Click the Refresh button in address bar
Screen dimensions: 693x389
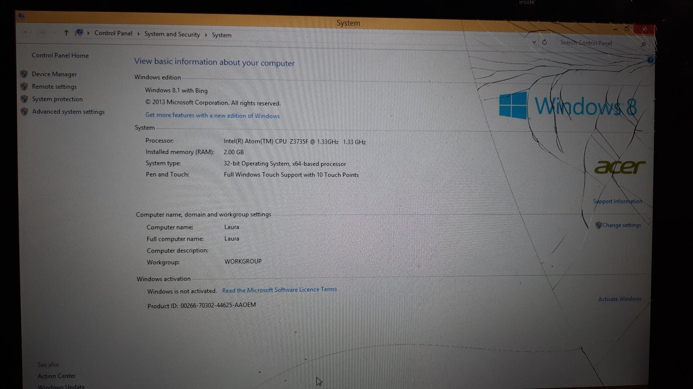coord(545,42)
